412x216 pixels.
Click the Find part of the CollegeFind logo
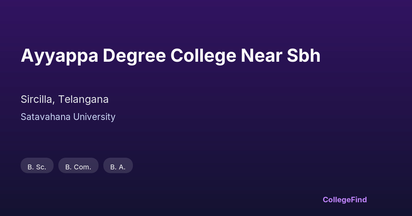point(358,200)
